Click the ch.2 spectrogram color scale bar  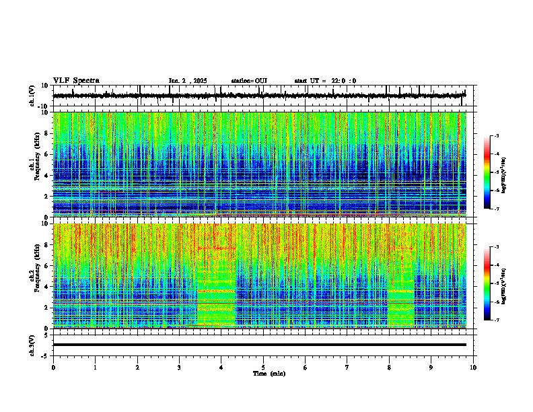pyautogui.click(x=487, y=283)
